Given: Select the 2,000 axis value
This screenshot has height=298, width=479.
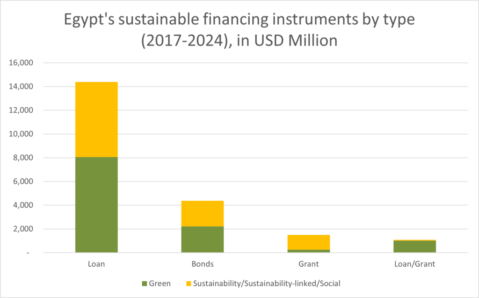Looking at the screenshot, I should pyautogui.click(x=23, y=229).
